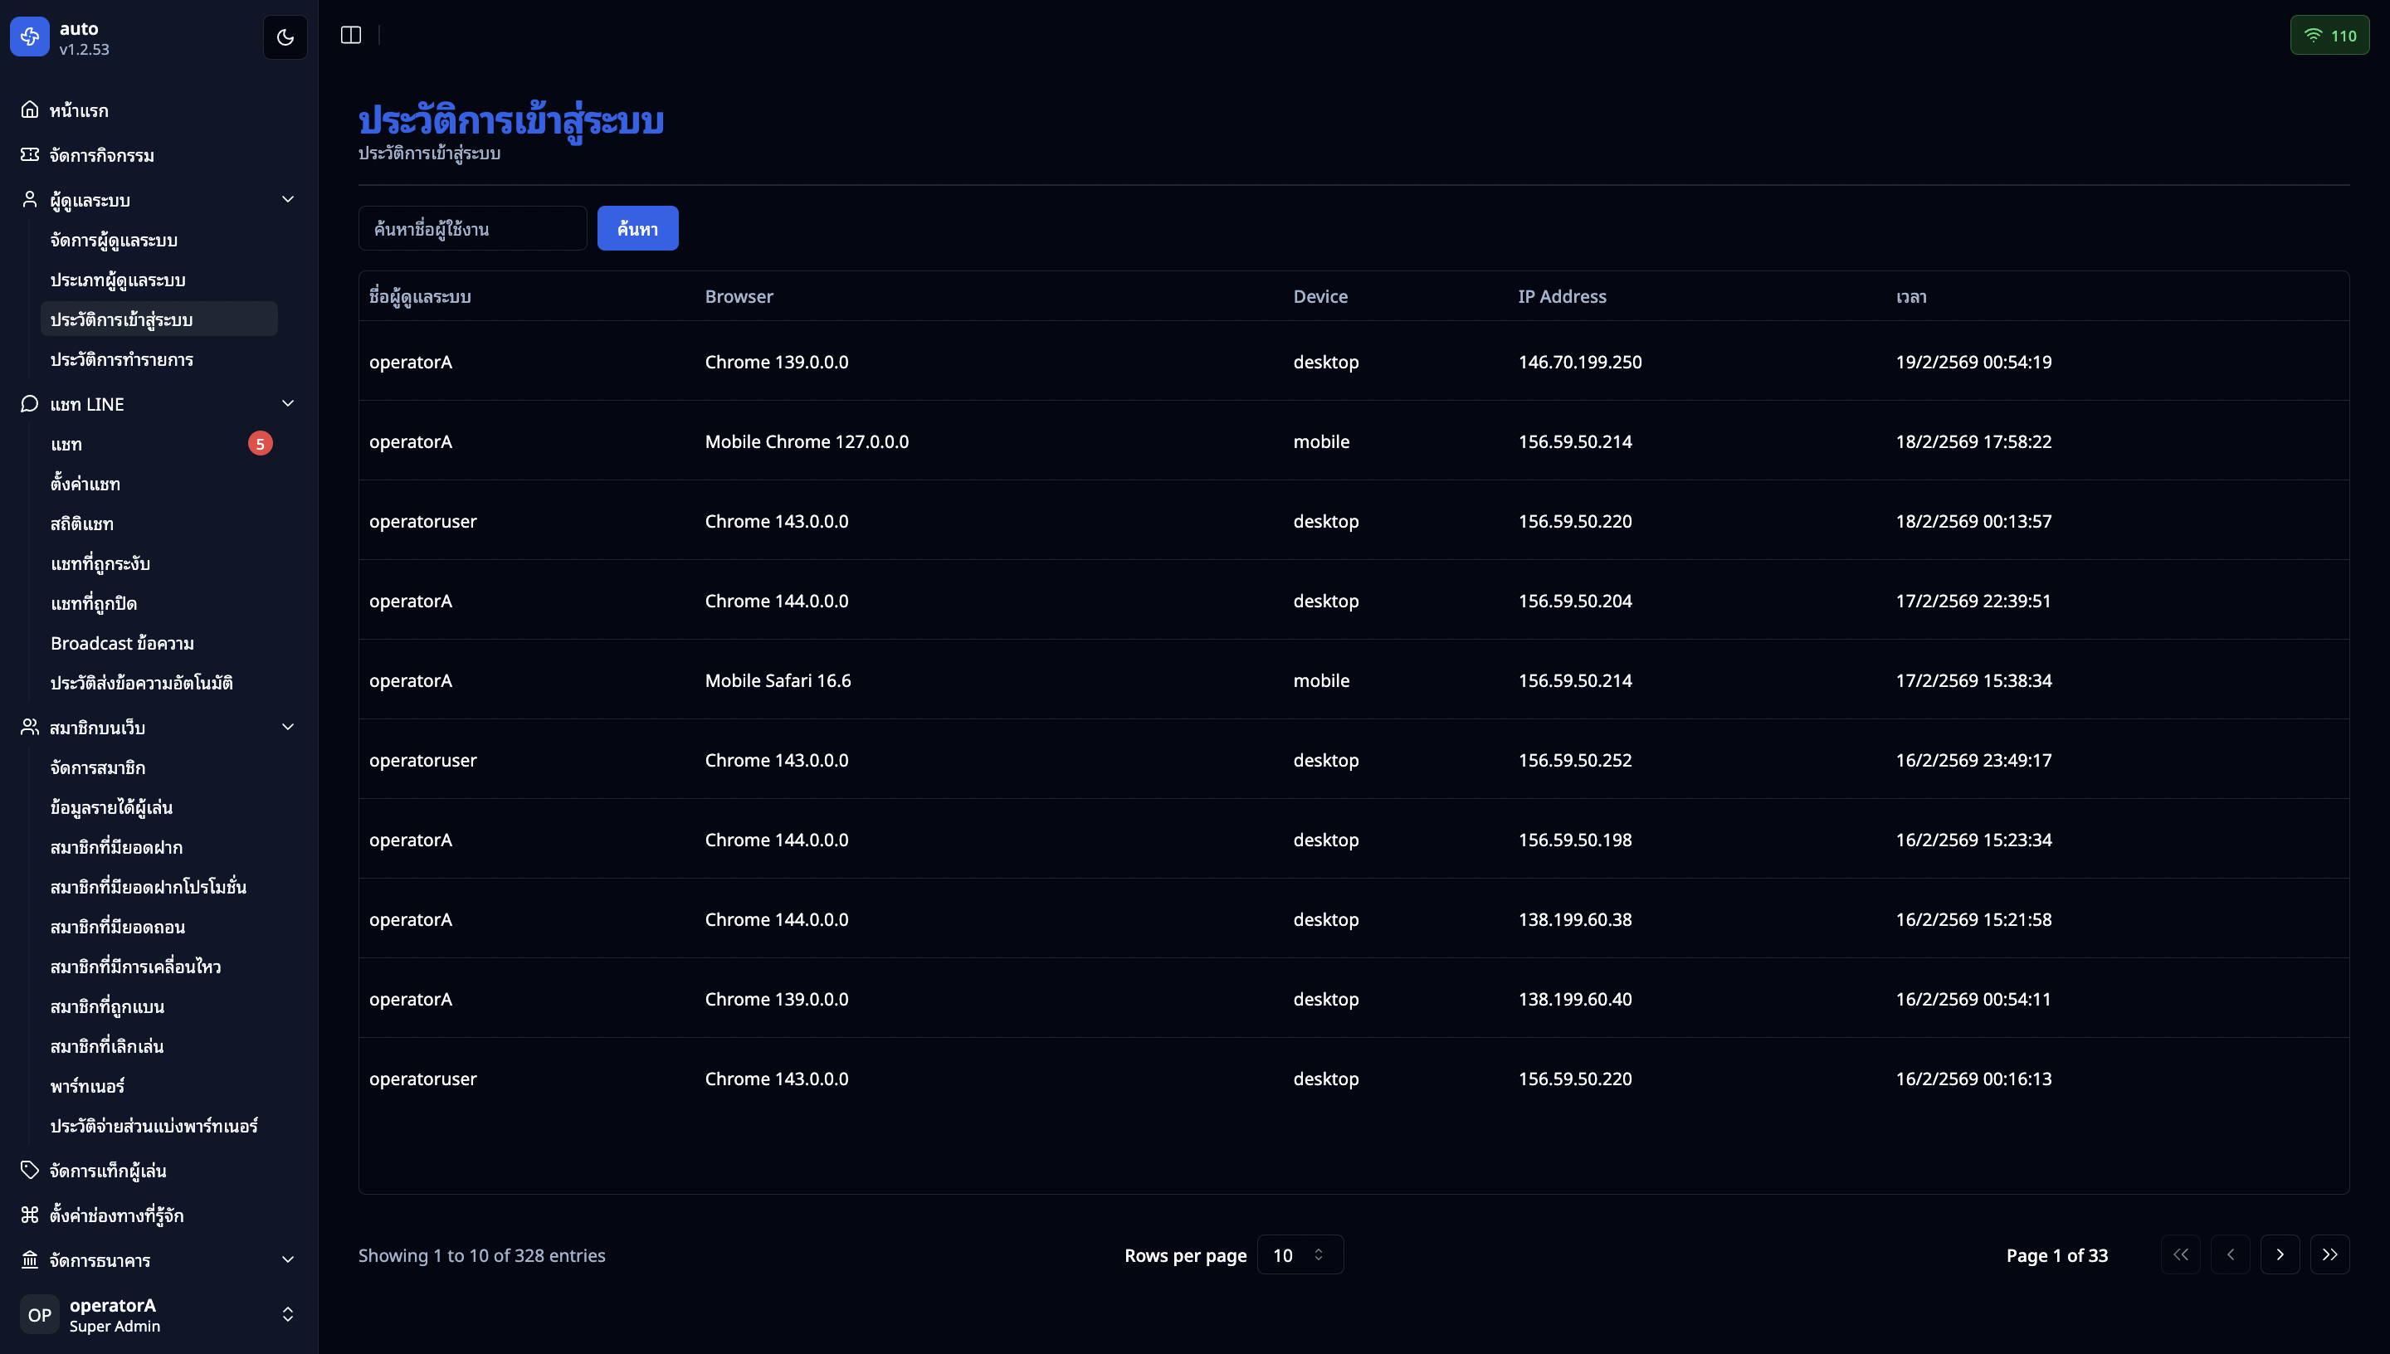Open ตั้งค่าช่องทางที่รู้จัก command icon

30,1215
